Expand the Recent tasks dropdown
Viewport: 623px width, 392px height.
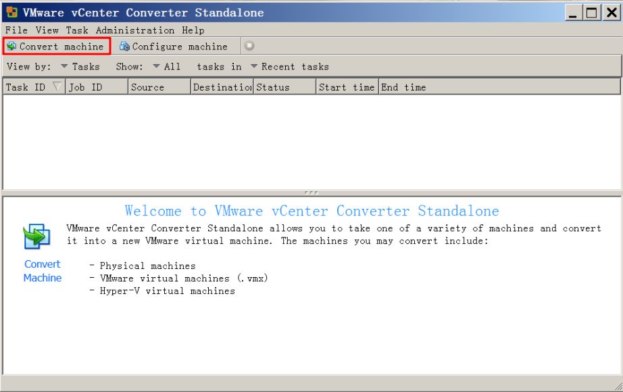pos(290,66)
